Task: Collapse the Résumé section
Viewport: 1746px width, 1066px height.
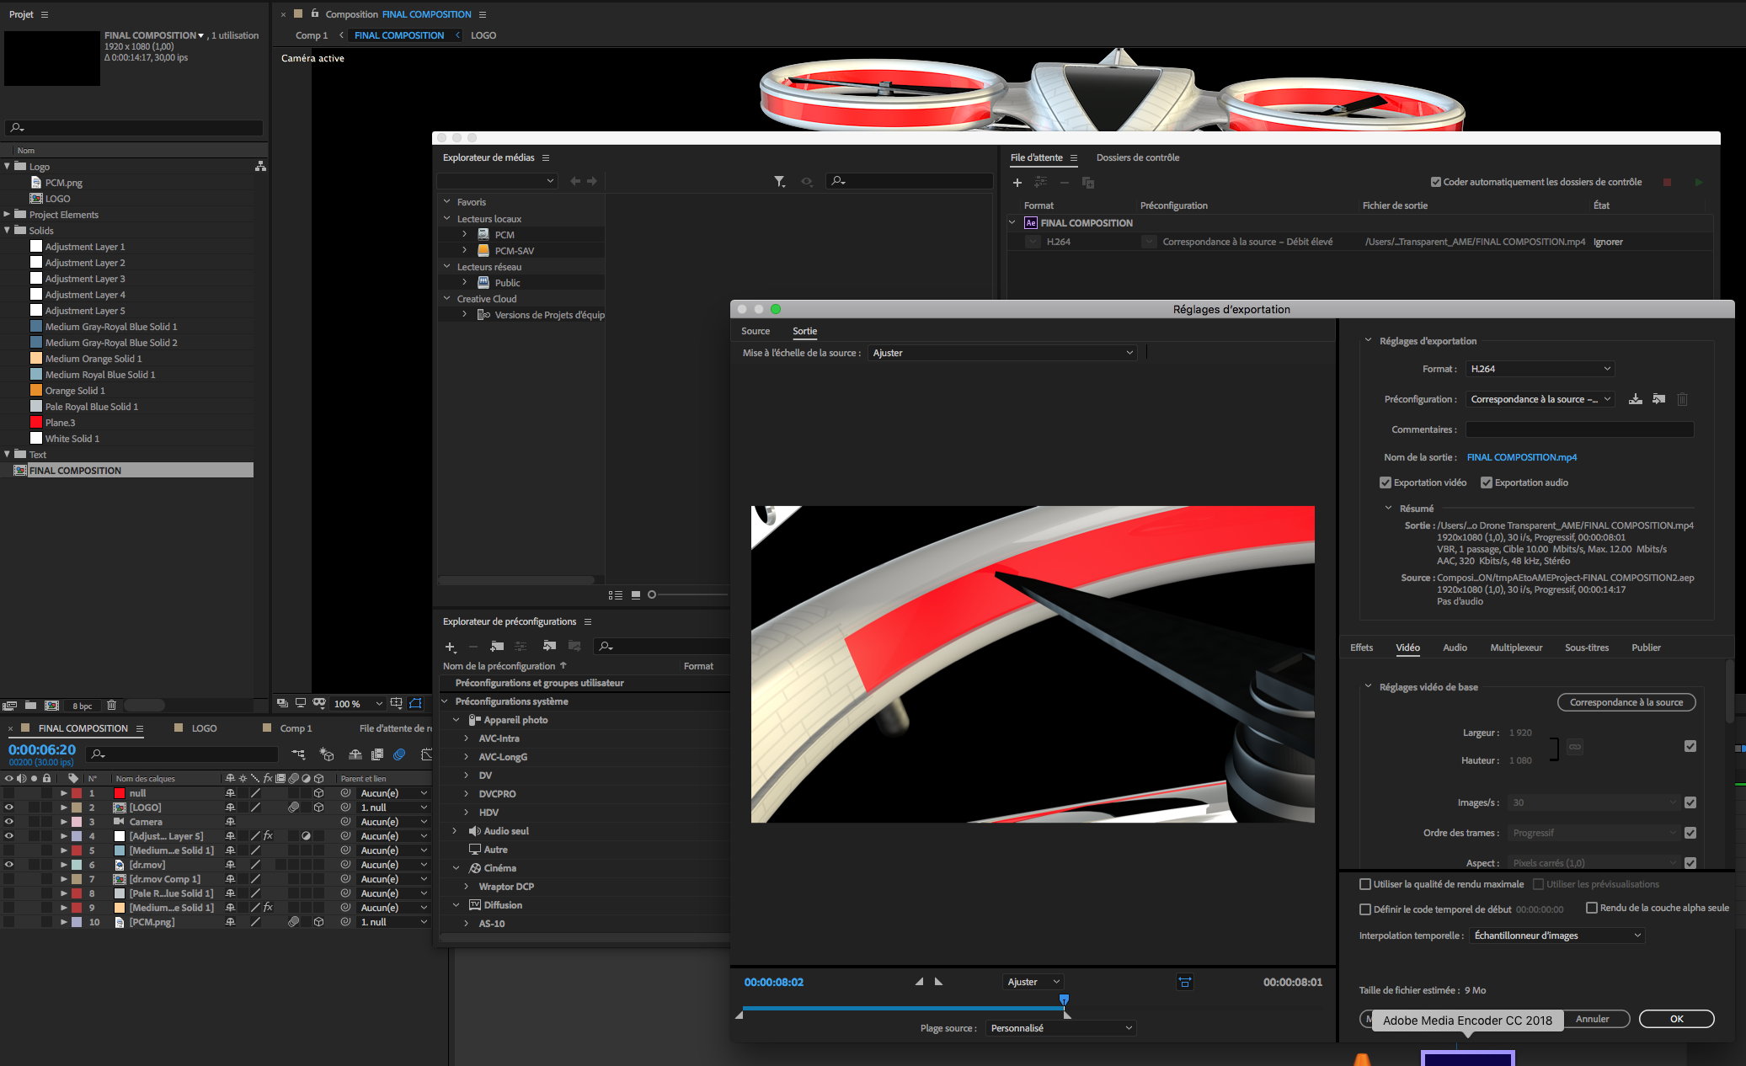Action: 1388,508
